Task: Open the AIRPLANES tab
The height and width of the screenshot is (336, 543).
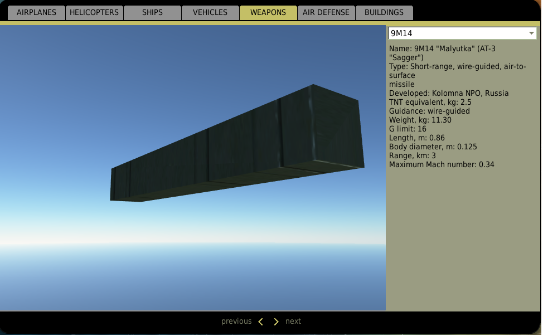Action: (36, 13)
